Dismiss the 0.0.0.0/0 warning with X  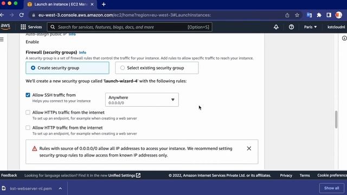[249, 148]
